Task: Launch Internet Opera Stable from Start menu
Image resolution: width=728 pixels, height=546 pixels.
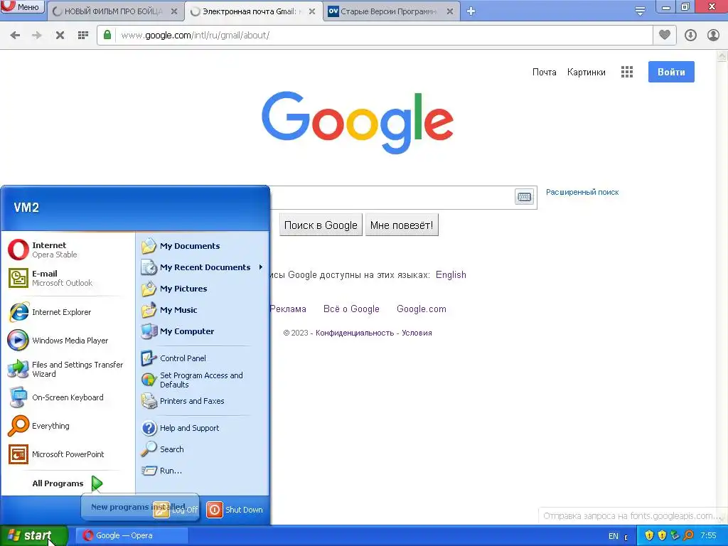Action: 68,250
